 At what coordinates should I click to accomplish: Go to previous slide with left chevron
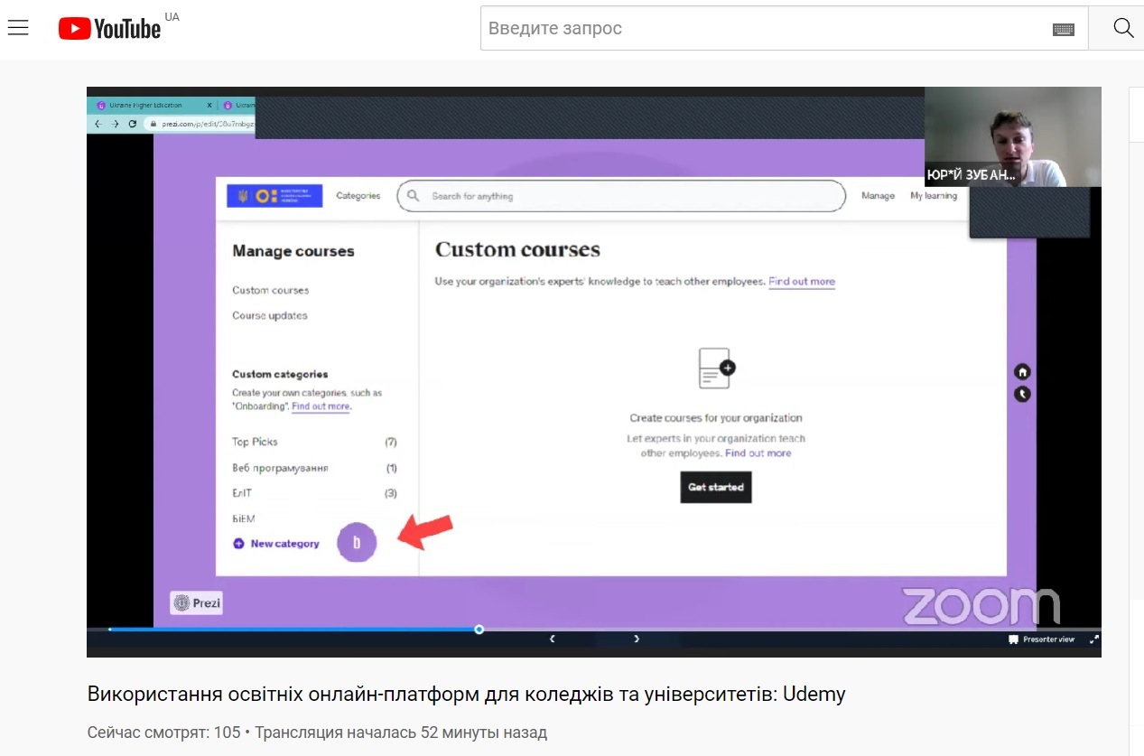(553, 639)
